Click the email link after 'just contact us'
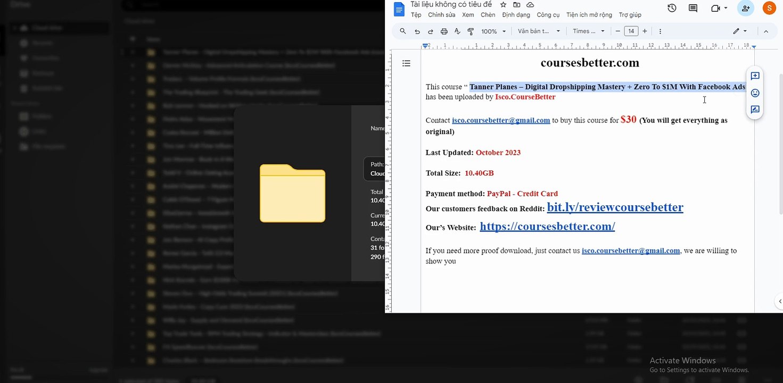Screen dimensions: 783x383 [631, 251]
